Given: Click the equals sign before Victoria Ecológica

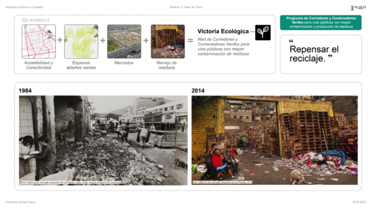Looking at the screenshot, I should coord(190,40).
